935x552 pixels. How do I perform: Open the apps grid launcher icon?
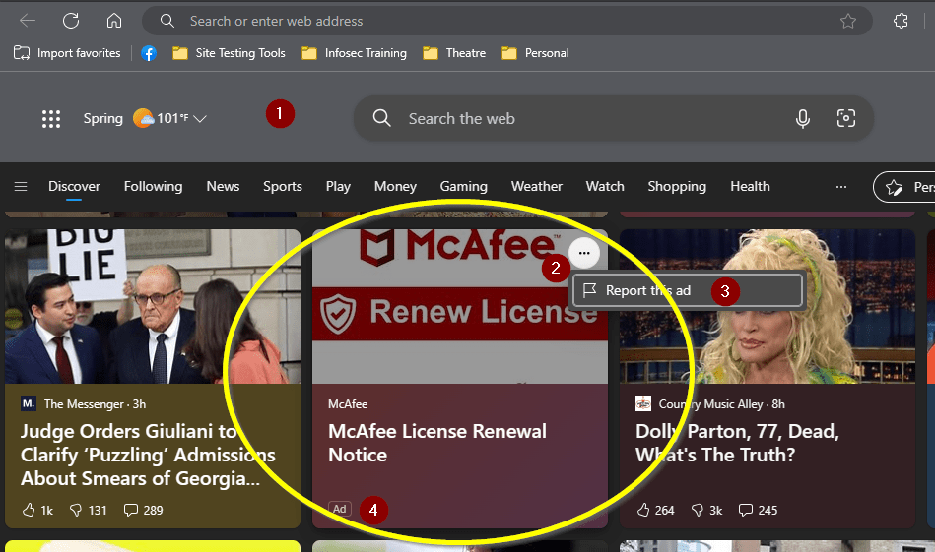point(51,119)
